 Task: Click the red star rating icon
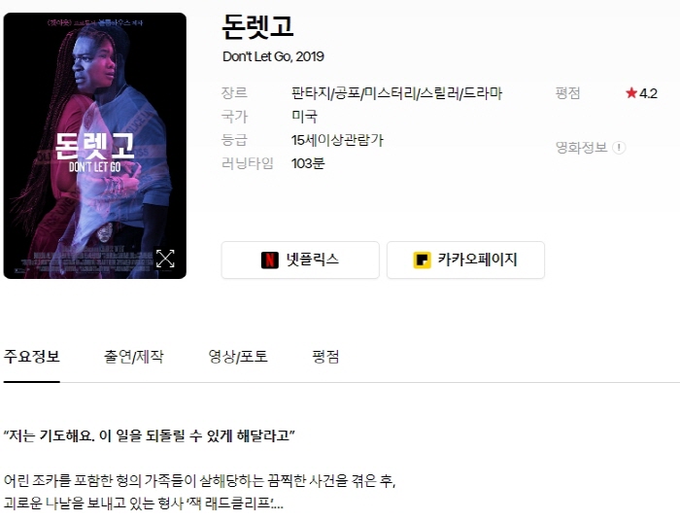pos(631,93)
